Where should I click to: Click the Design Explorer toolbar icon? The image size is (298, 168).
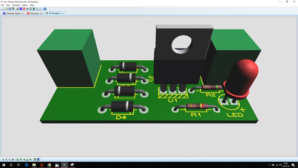point(34,9)
